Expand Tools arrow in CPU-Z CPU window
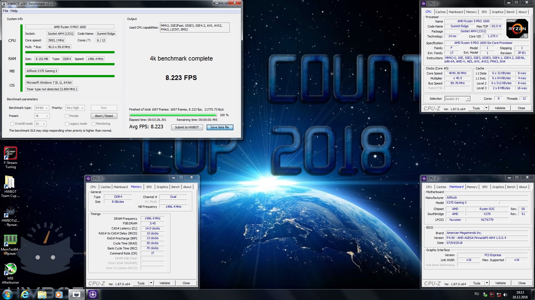The height and width of the screenshot is (300, 535). 486,108
